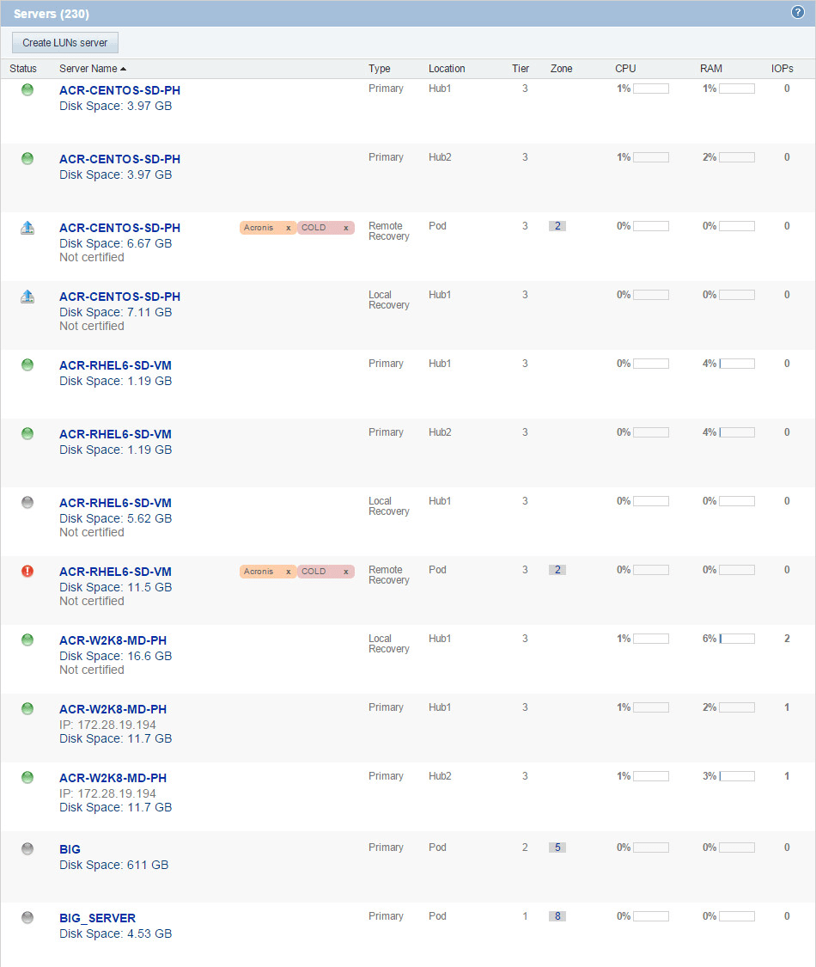Open the BIG server link
816x967 pixels.
[70, 849]
